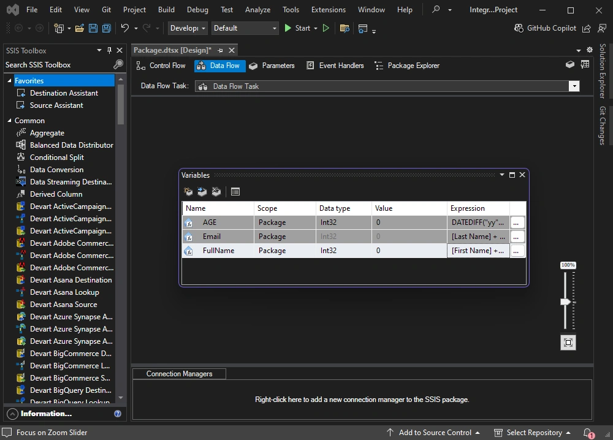Open the Solution Explorer side tab

[x=603, y=70]
